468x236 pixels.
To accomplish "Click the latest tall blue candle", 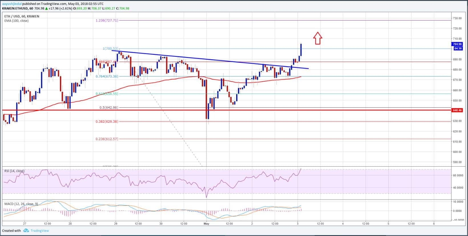I will tap(301, 50).
